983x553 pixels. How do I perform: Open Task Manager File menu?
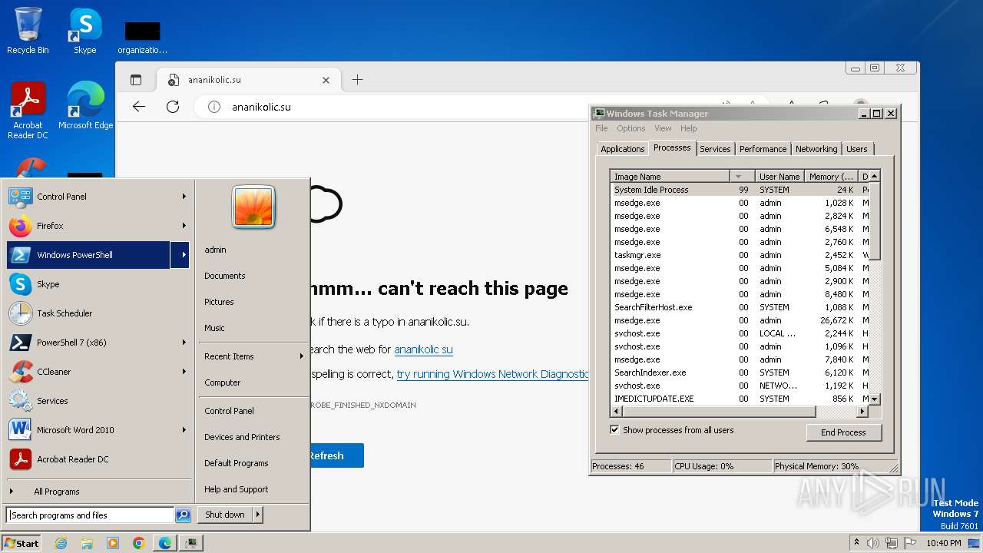click(601, 128)
